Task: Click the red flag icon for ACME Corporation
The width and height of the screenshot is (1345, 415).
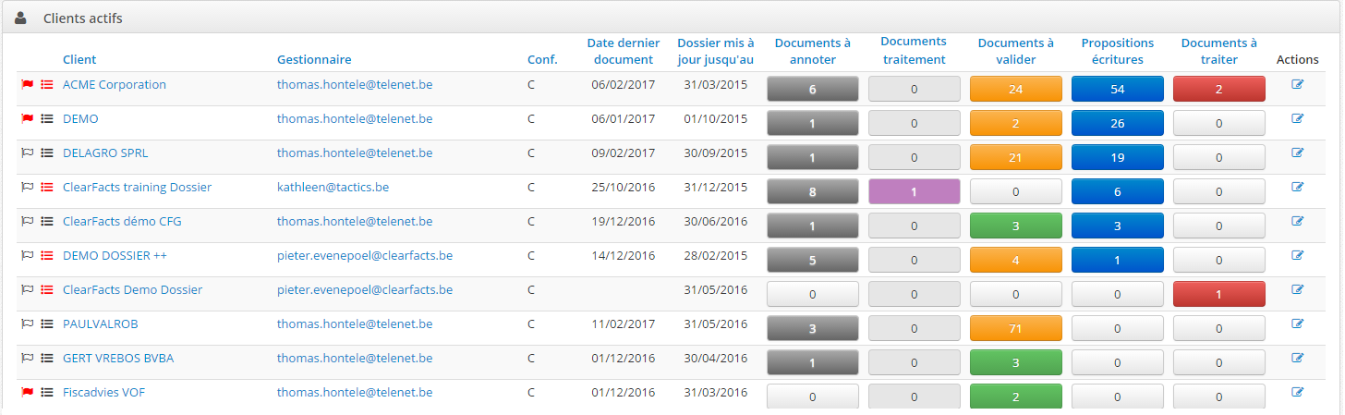Action: (28, 84)
